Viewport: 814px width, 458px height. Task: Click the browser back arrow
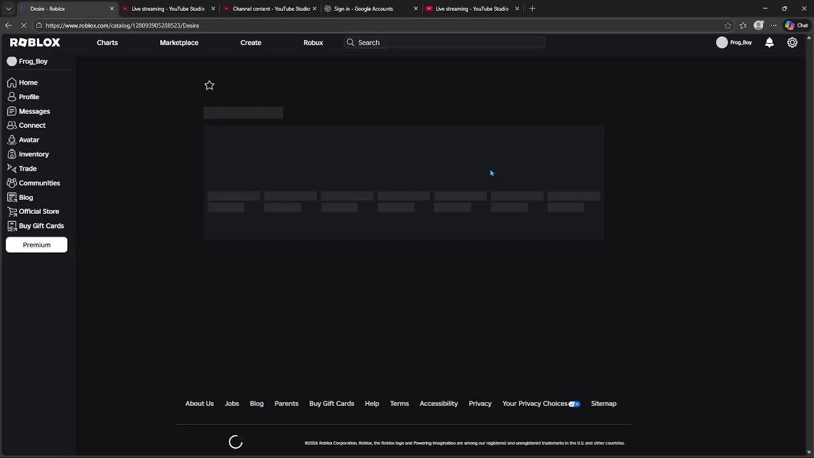pyautogui.click(x=8, y=25)
